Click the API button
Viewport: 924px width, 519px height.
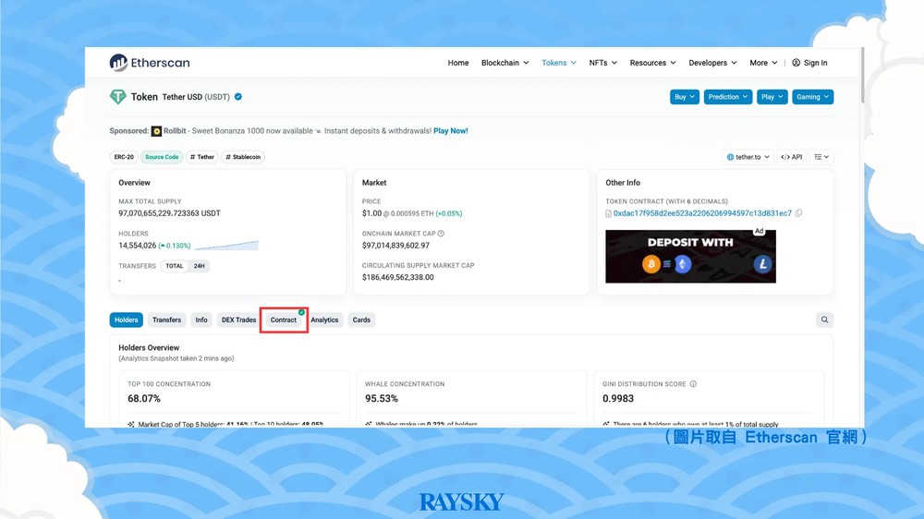click(792, 157)
